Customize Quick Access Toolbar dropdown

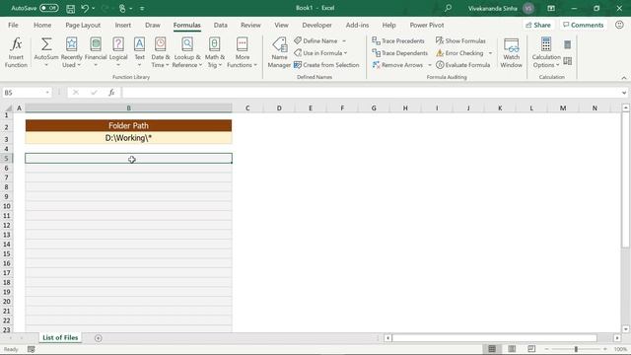pyautogui.click(x=142, y=8)
